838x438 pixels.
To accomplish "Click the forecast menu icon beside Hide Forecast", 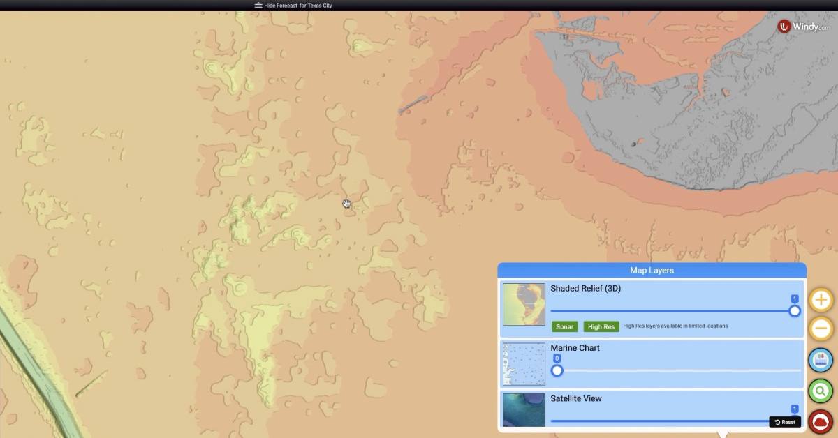I will pos(258,5).
